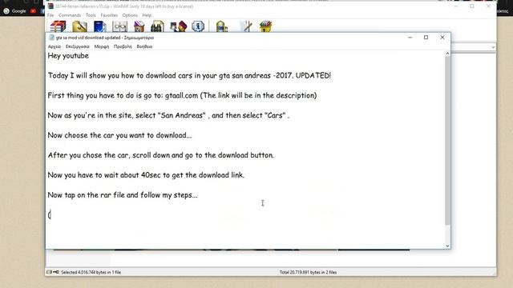Launch the WinRAR Wizard toolbar icon
The image size is (513, 288).
coord(178,26)
